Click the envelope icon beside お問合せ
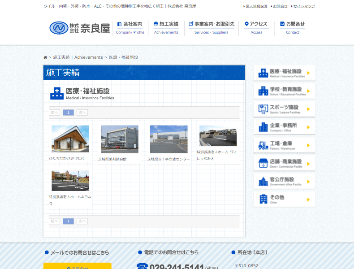The width and height of the screenshot is (354, 269). [x=282, y=24]
